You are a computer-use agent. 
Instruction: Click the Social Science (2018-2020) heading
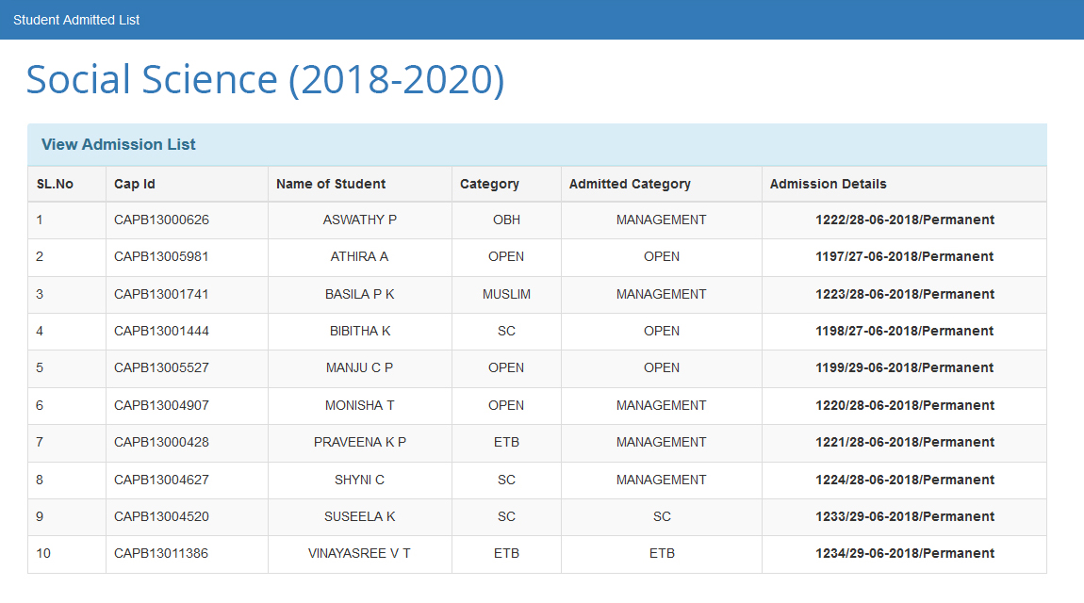coord(265,80)
